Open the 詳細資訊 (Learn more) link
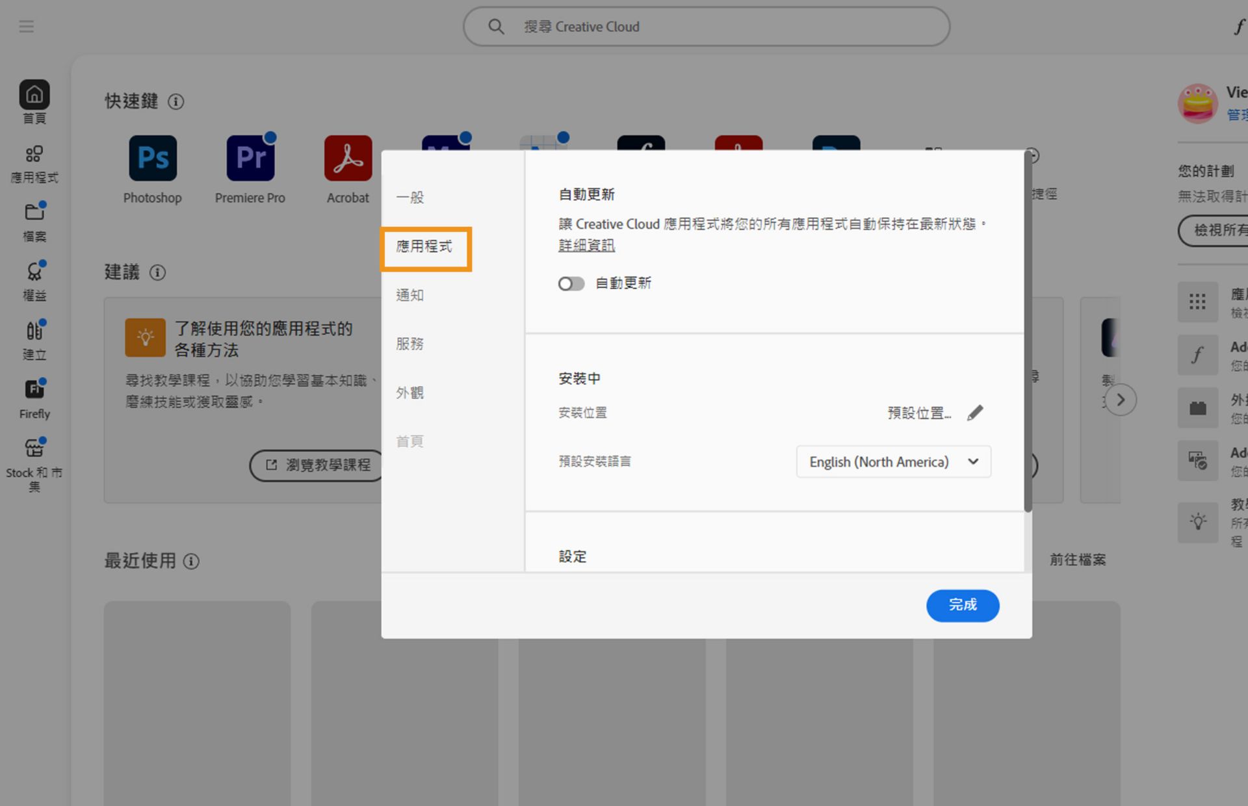This screenshot has height=806, width=1248. 586,246
